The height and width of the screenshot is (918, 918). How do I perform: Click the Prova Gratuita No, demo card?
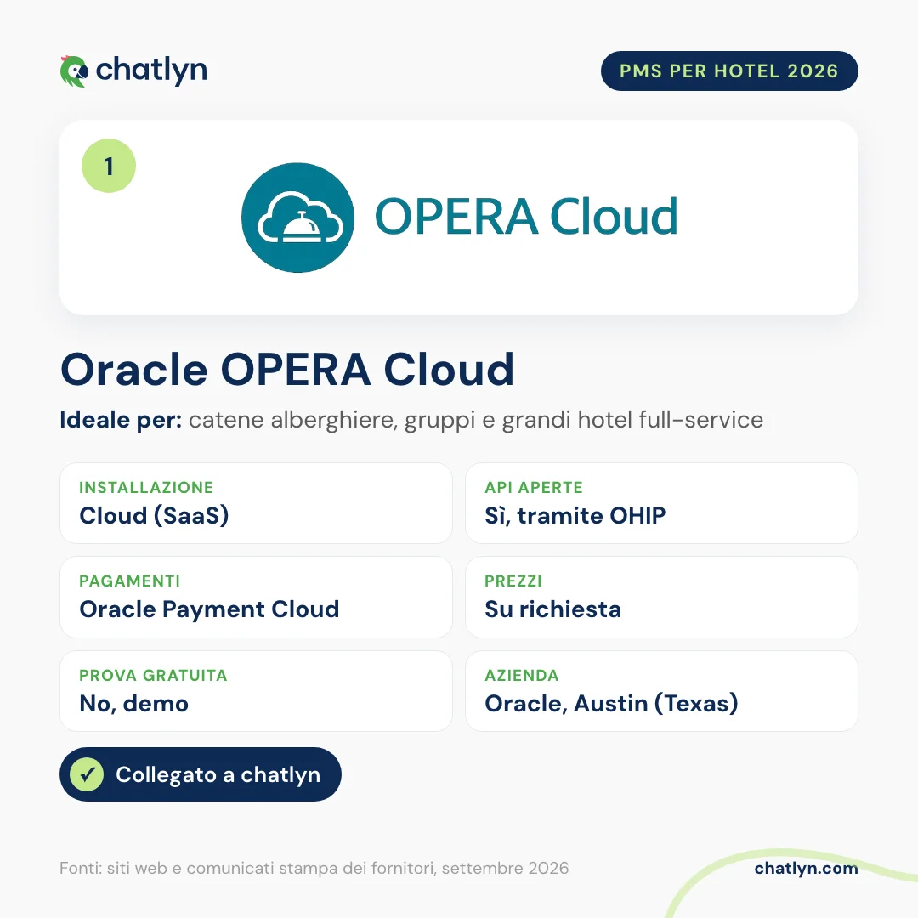pos(257,691)
